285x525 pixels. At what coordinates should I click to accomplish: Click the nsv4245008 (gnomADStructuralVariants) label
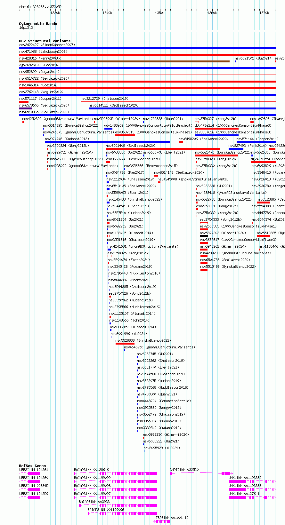click(193, 179)
